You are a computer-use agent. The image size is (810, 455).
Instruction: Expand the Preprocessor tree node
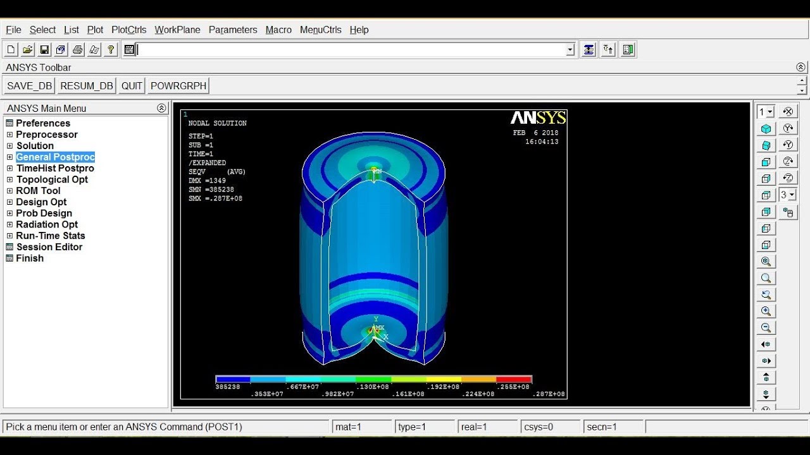[x=9, y=135]
